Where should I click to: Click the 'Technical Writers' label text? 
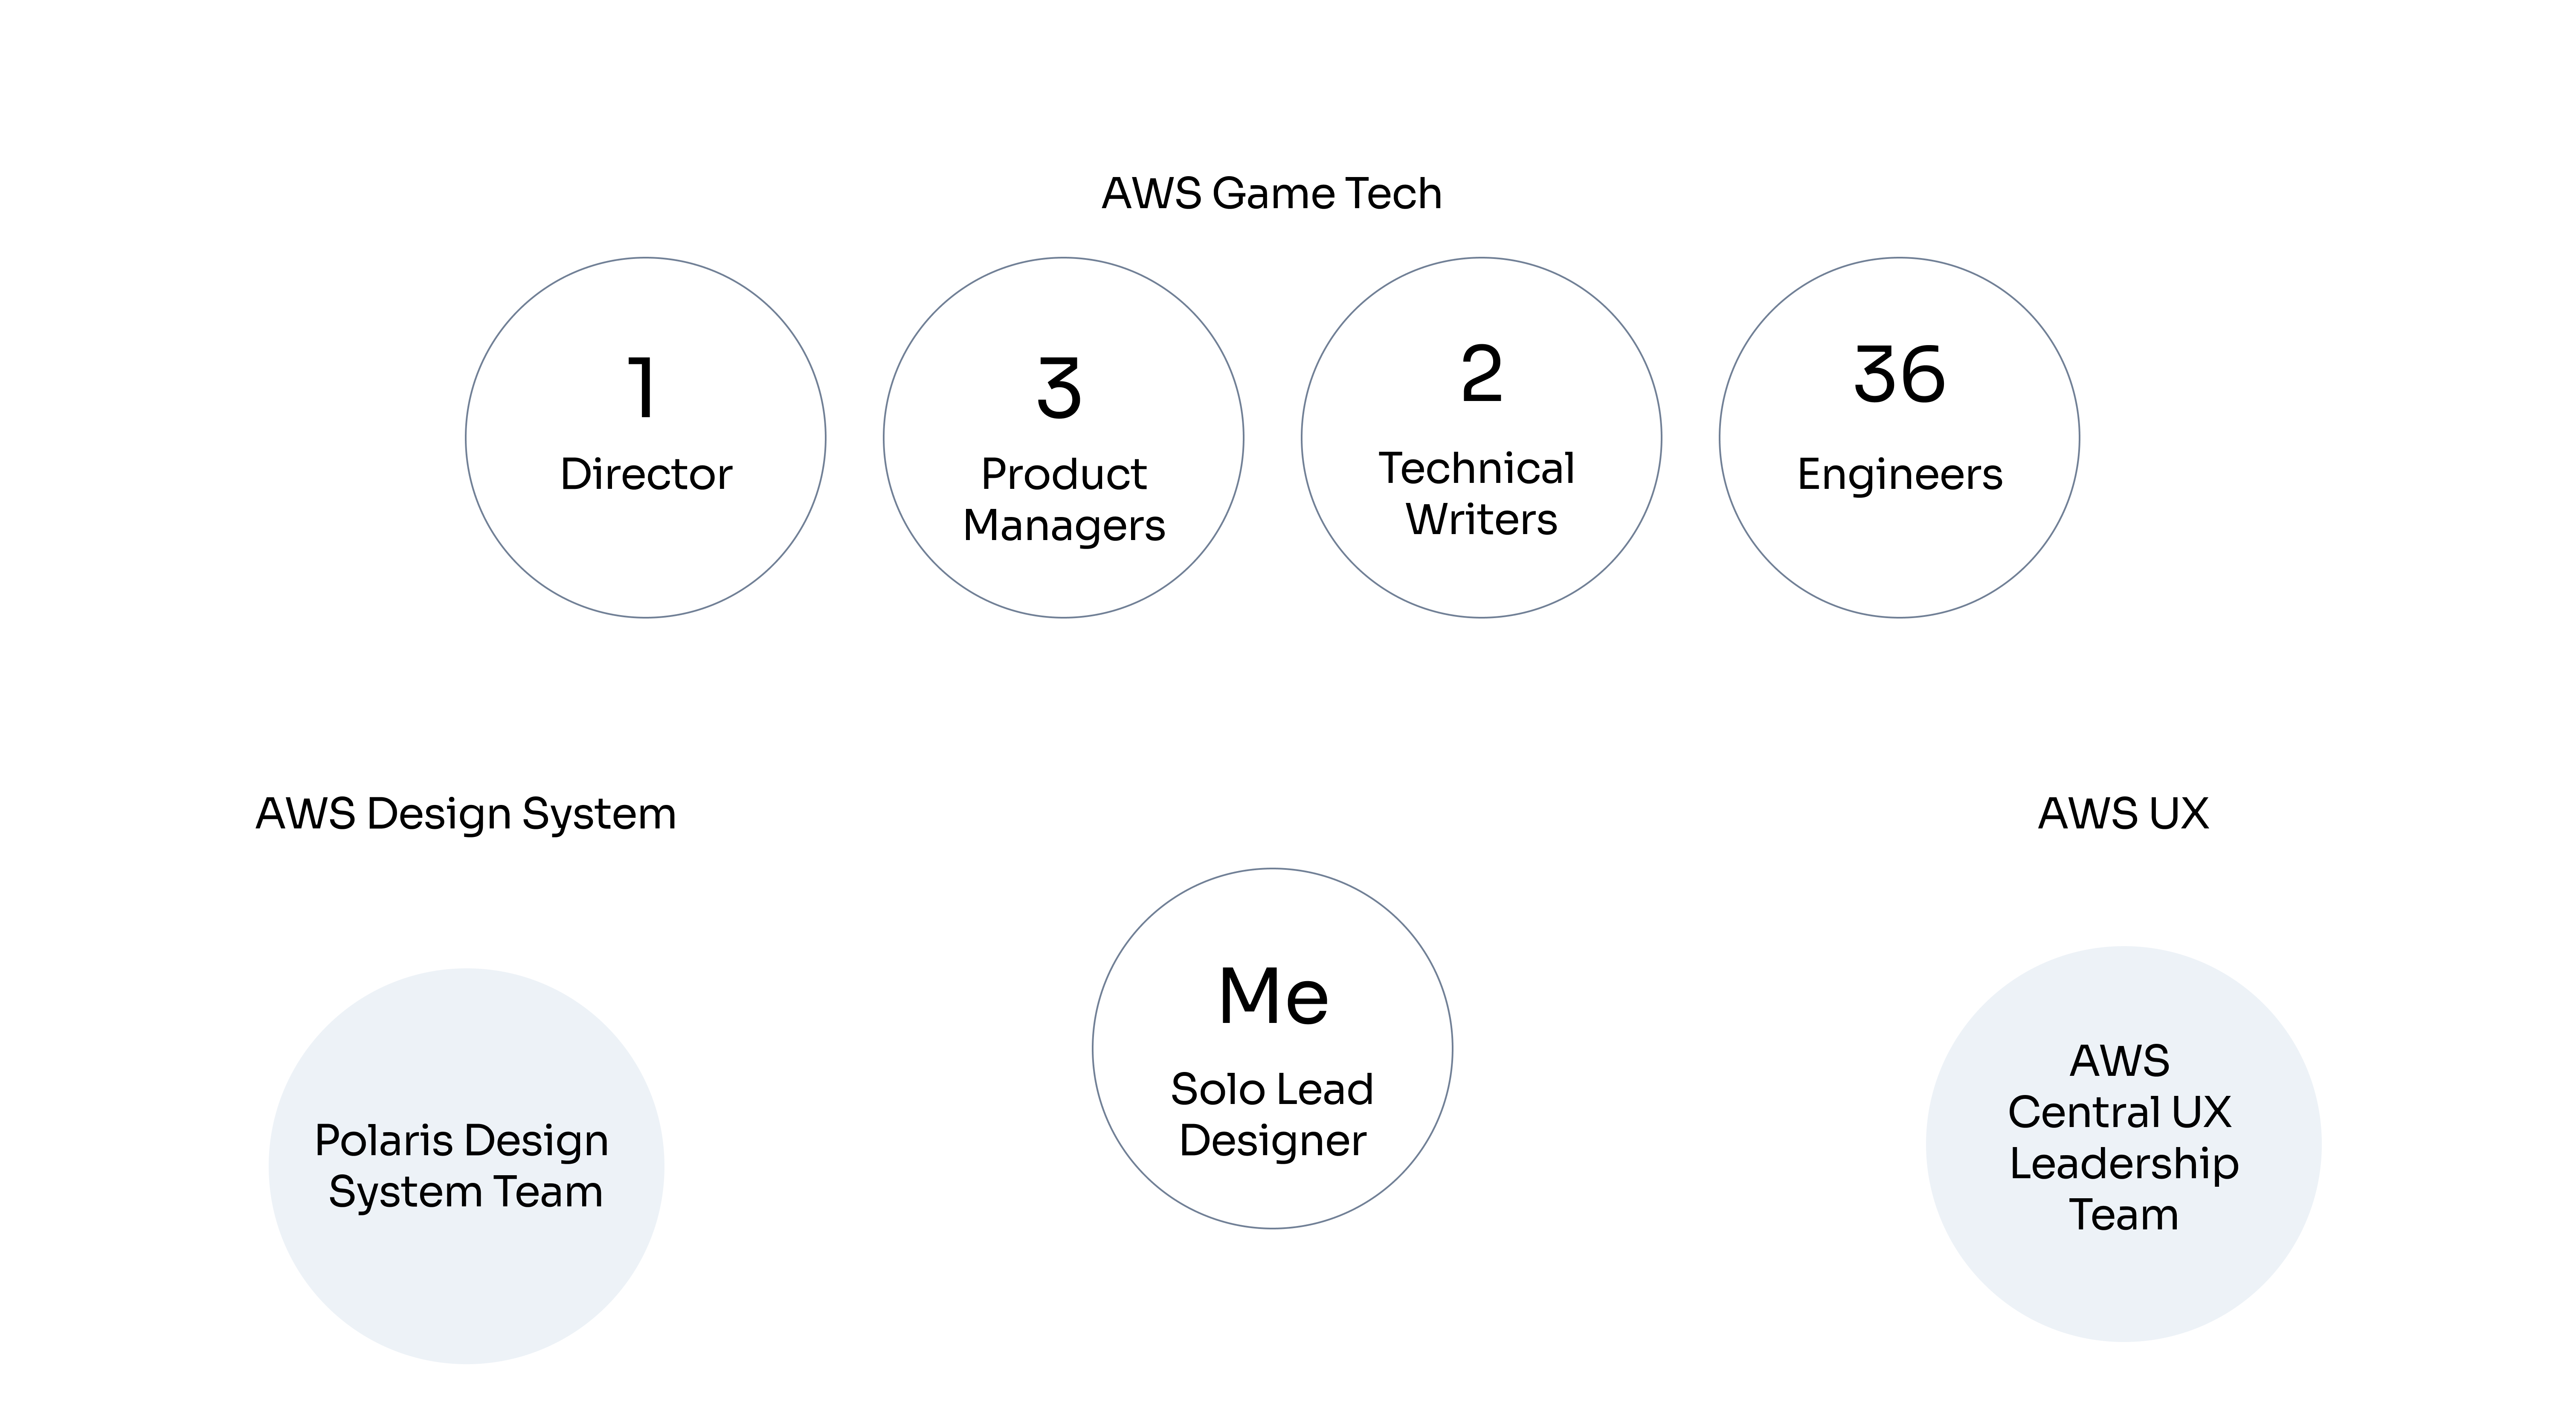click(1477, 494)
